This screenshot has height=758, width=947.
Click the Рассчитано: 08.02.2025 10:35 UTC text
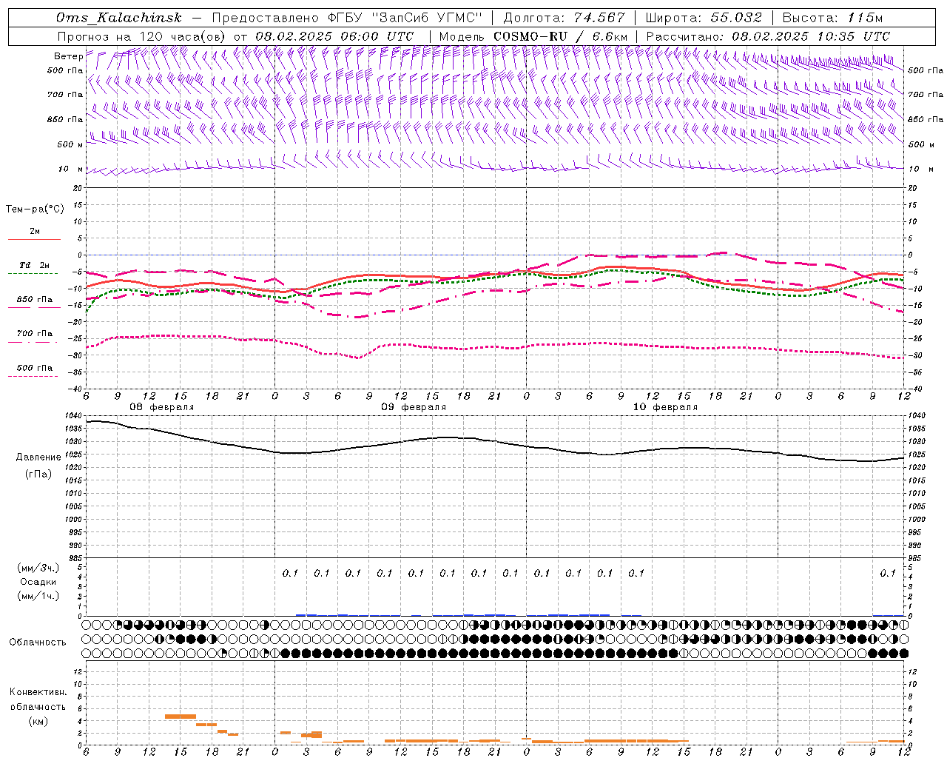[768, 36]
